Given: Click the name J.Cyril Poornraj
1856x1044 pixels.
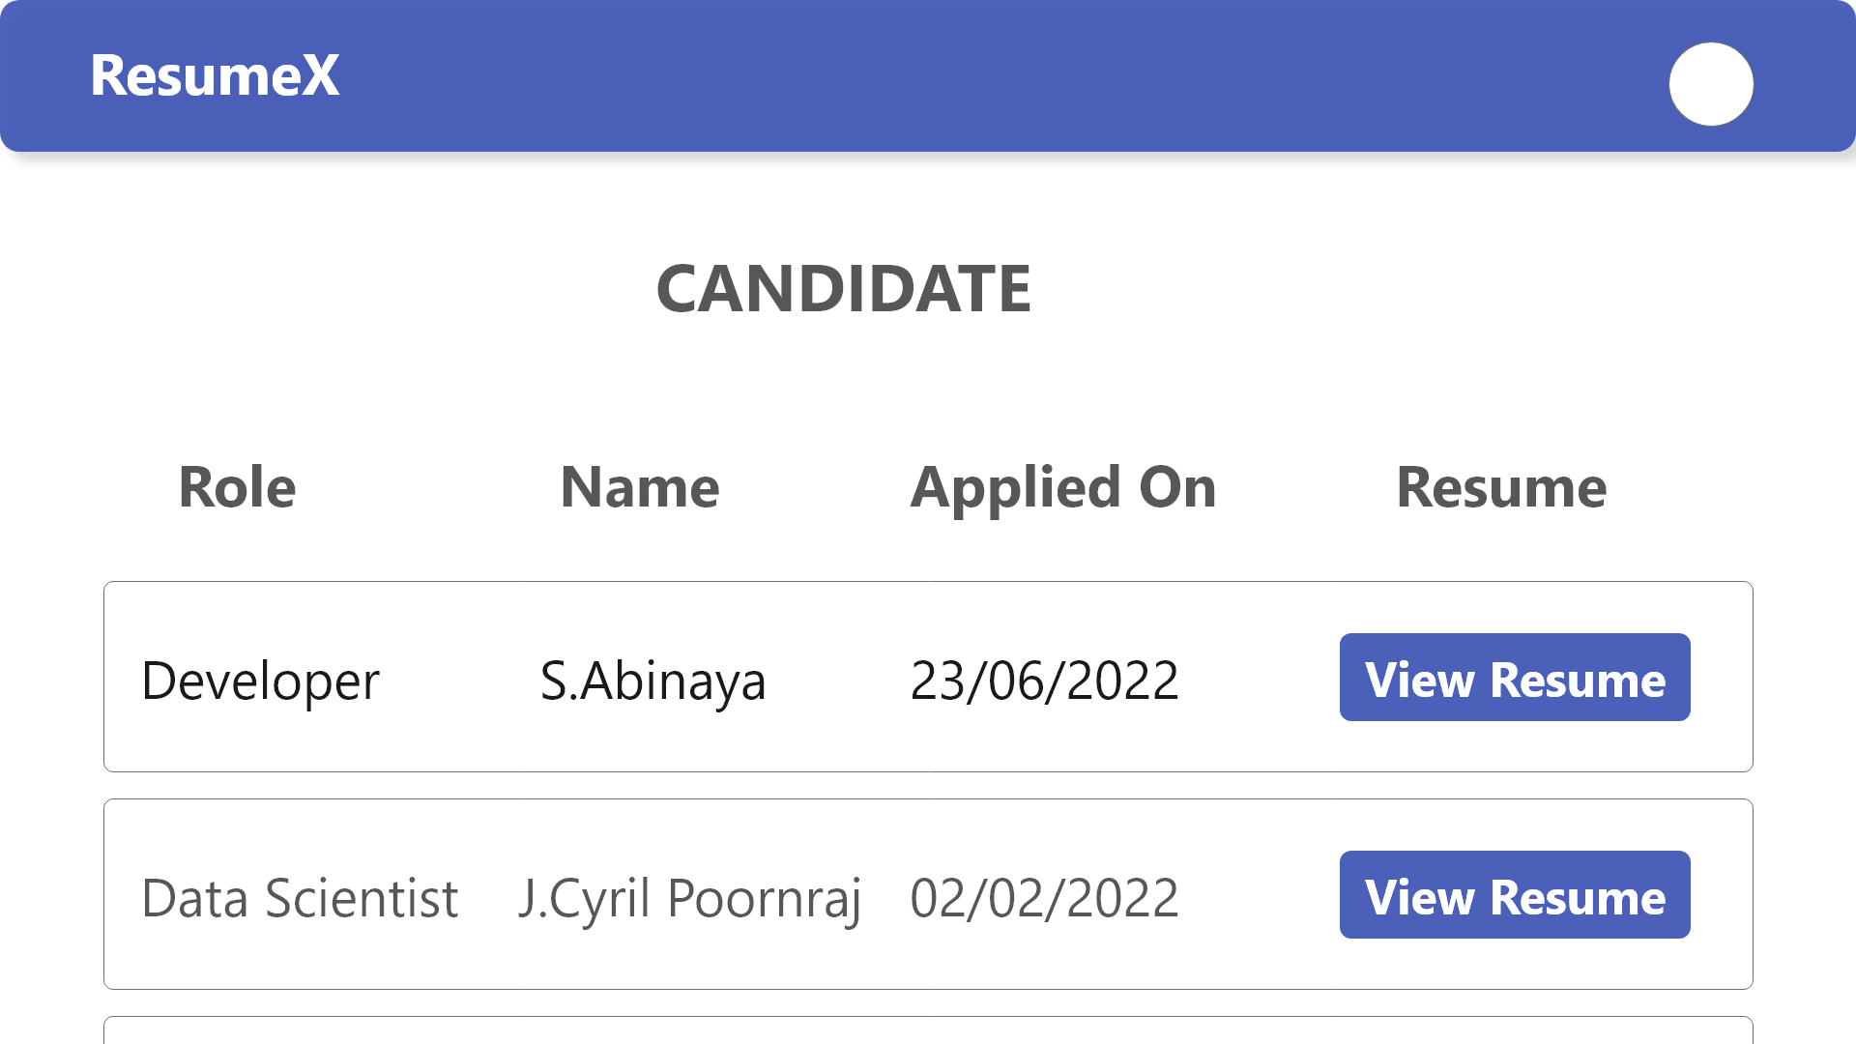Looking at the screenshot, I should (x=690, y=898).
